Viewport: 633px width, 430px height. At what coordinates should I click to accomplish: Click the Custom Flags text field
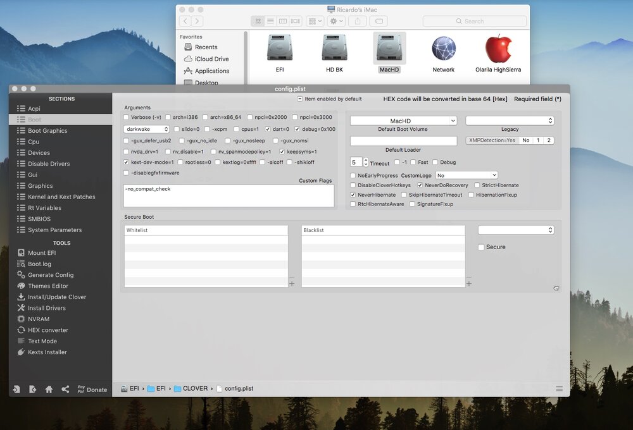(x=229, y=195)
